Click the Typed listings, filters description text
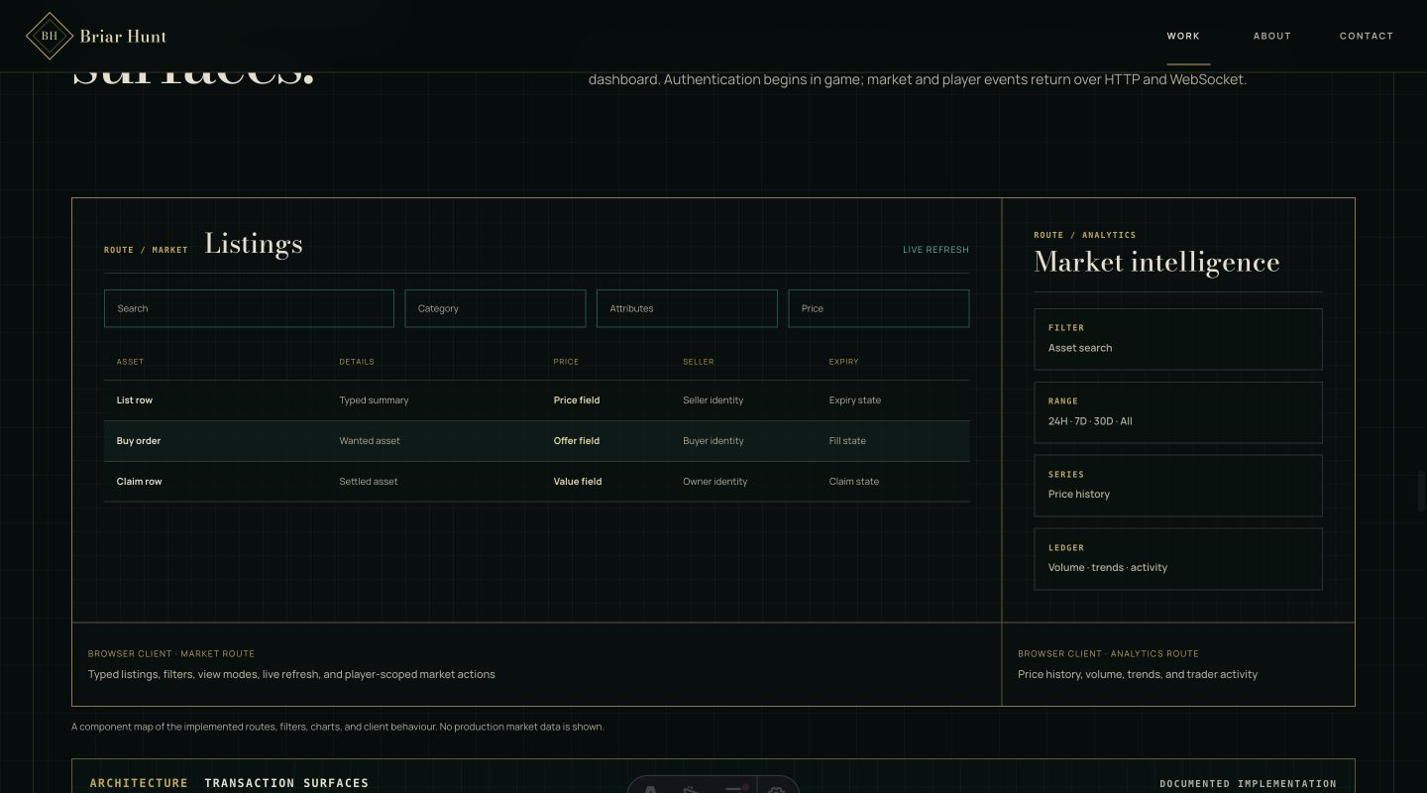Viewport: 1427px width, 793px height. tap(291, 674)
